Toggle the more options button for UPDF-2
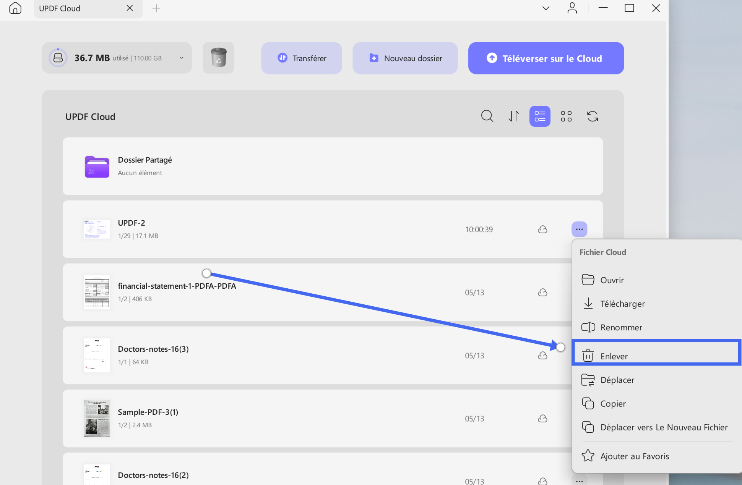This screenshot has height=485, width=742. (580, 229)
